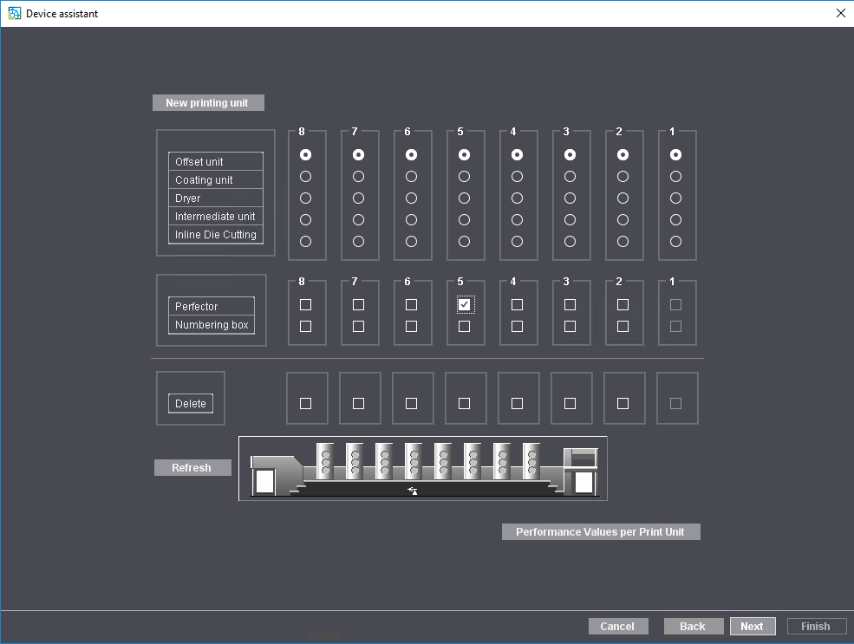Click Next to continue the assistant
The height and width of the screenshot is (644, 854).
coord(752,626)
